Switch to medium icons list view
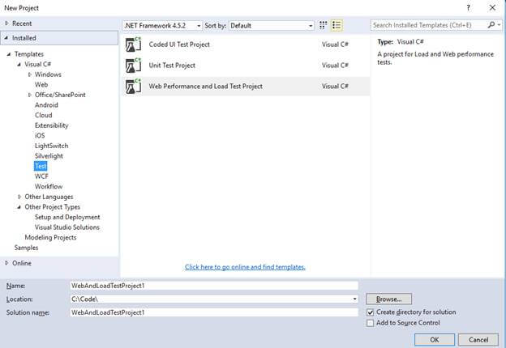This screenshot has width=506, height=348. tap(337, 25)
